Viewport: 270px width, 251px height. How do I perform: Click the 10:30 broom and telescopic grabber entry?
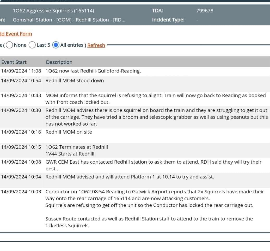(156, 117)
